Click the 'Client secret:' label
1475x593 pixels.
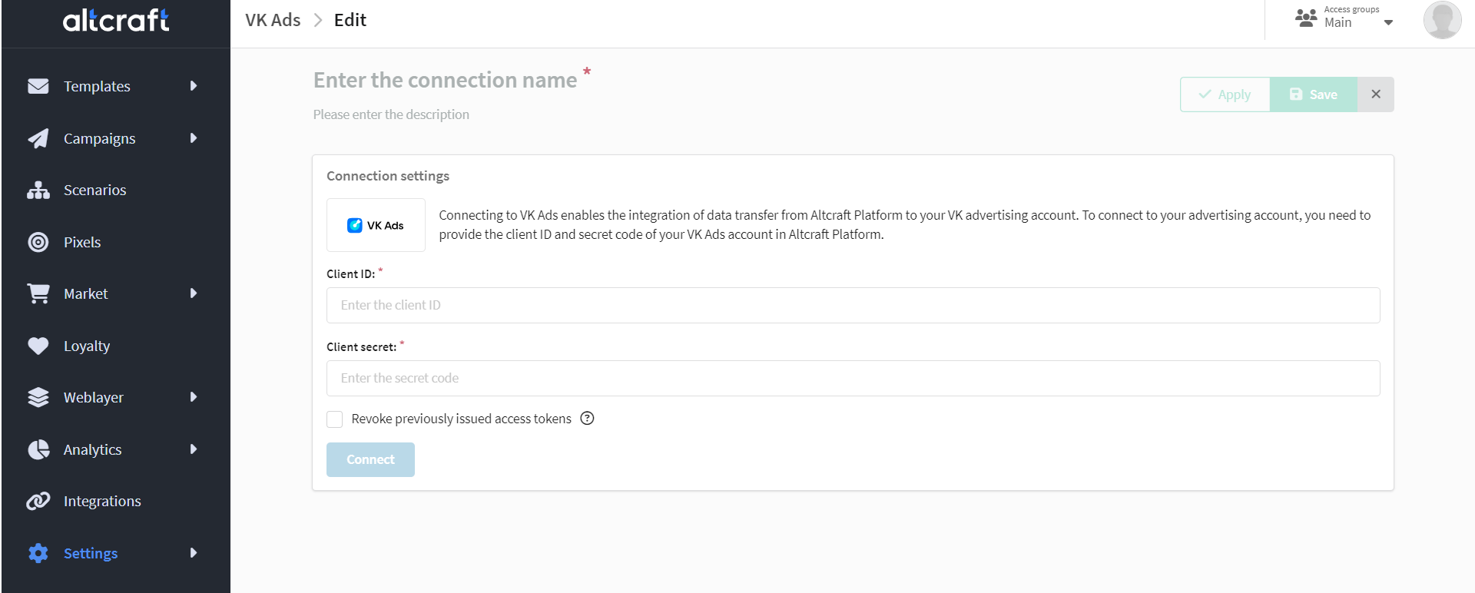coord(362,347)
